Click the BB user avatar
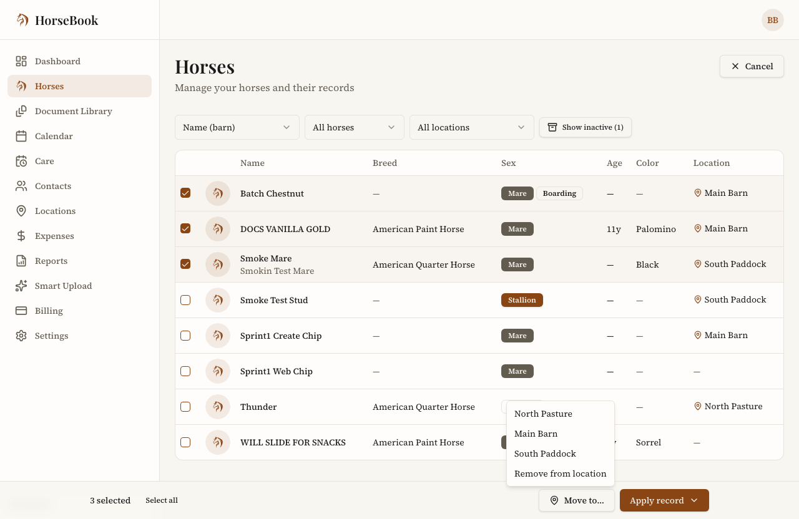The width and height of the screenshot is (799, 519). click(773, 20)
